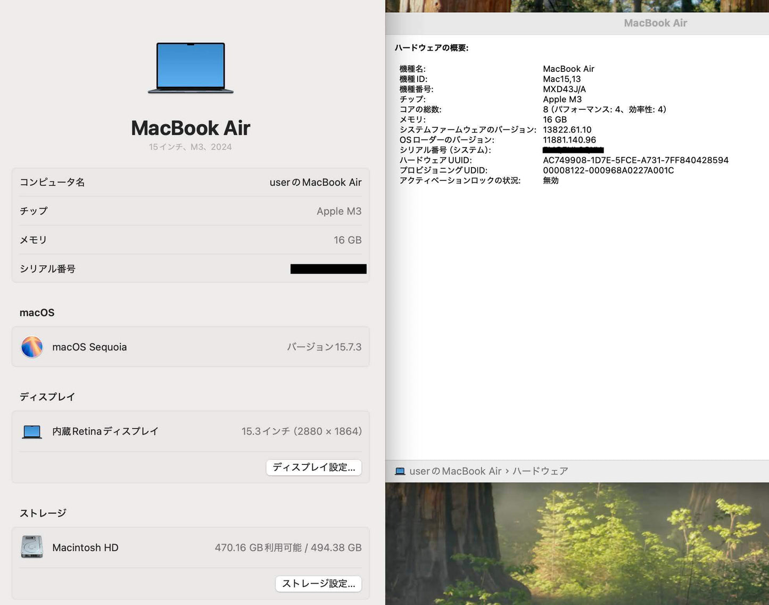The height and width of the screenshot is (605, 769).
Task: Click the ストレージ section heading
Action: pyautogui.click(x=43, y=513)
